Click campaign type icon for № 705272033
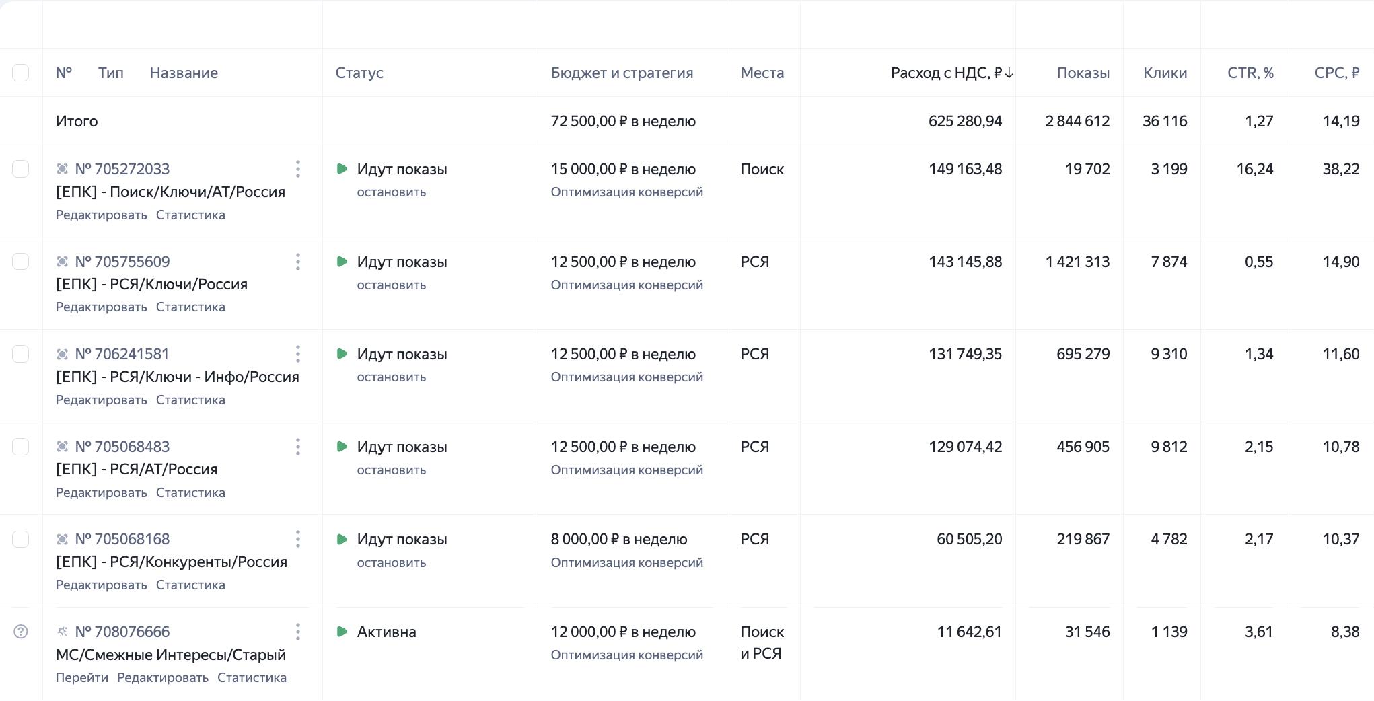Viewport: 1374px width, 701px height. pos(63,169)
